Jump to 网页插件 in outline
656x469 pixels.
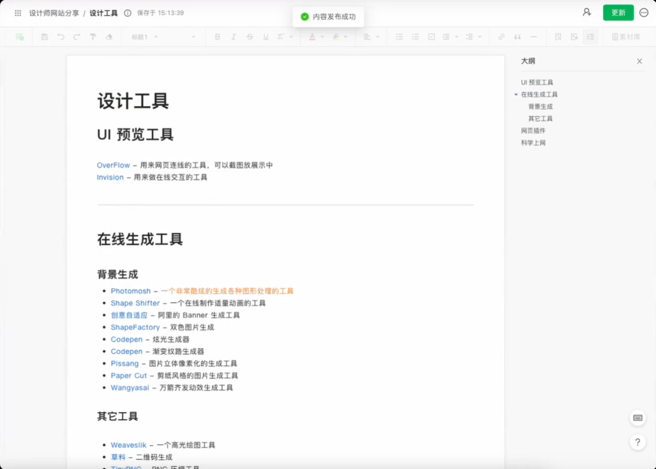533,131
